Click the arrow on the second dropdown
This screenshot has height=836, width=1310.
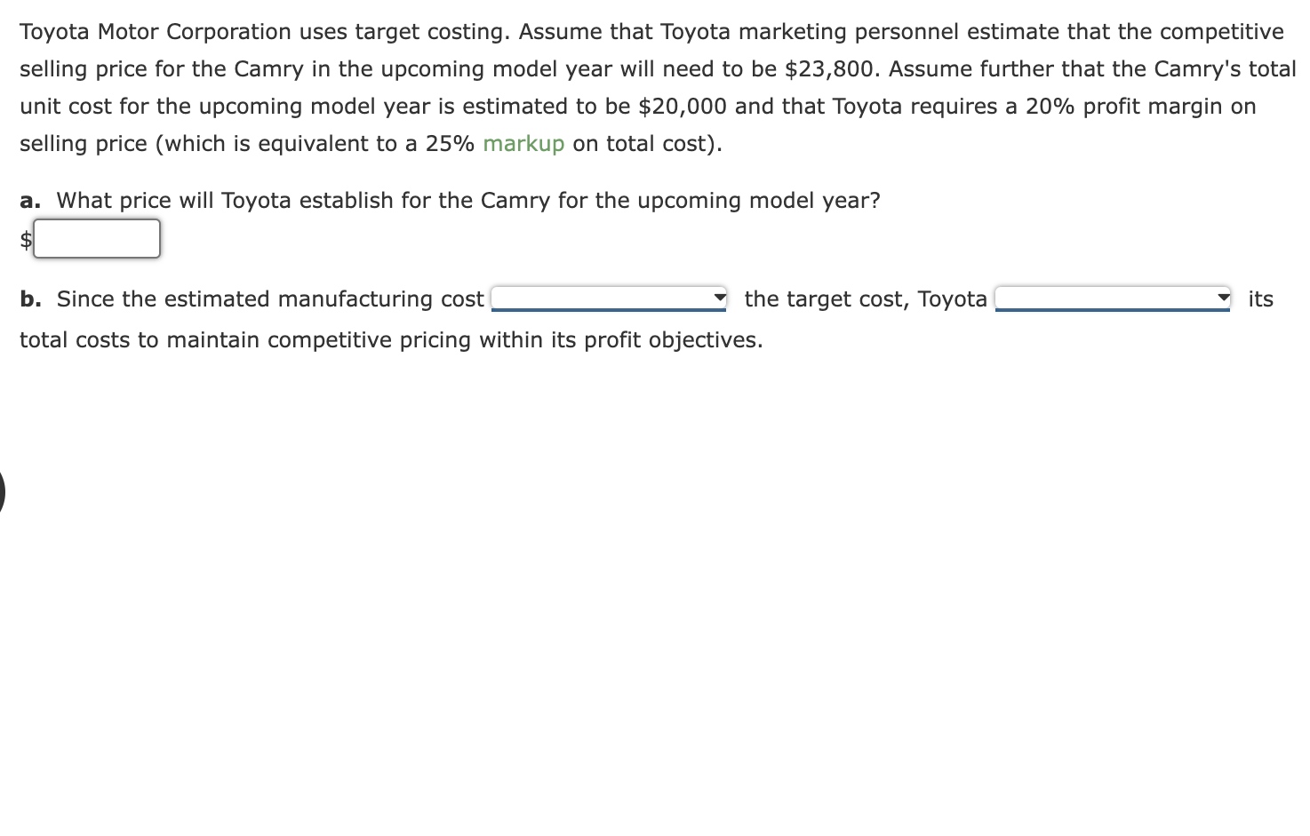[x=1224, y=298]
